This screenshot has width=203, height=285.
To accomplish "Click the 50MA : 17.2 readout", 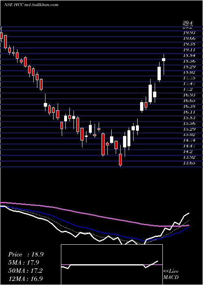I will click(x=25, y=270).
